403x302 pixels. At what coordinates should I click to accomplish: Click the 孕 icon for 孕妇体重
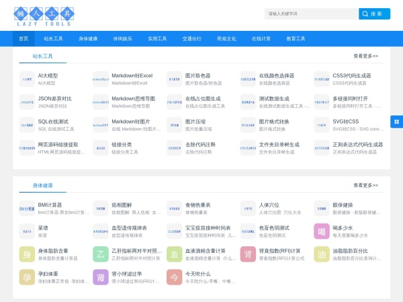tap(27, 277)
